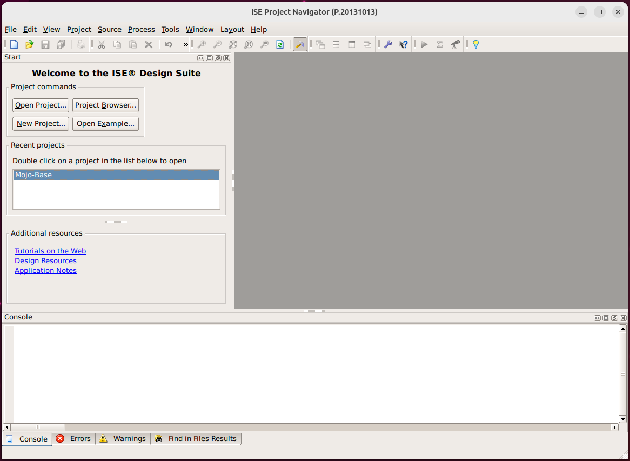Screen dimensions: 630x461
Task: Switch to the Console tab
Action: (28, 439)
